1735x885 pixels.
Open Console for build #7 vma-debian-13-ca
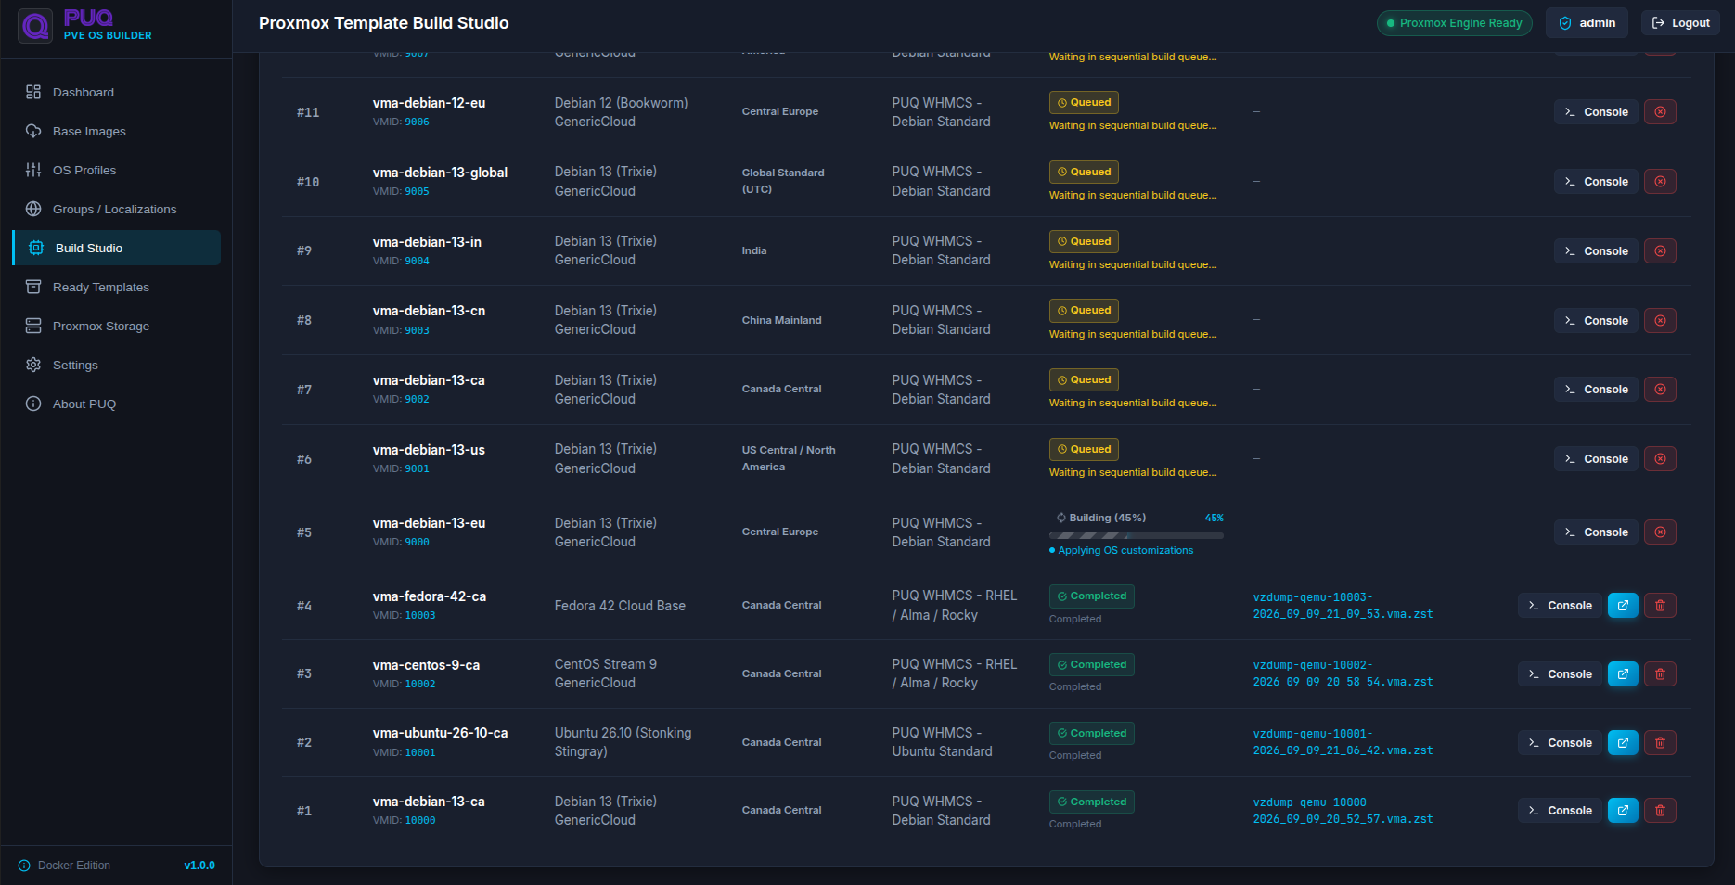point(1596,390)
